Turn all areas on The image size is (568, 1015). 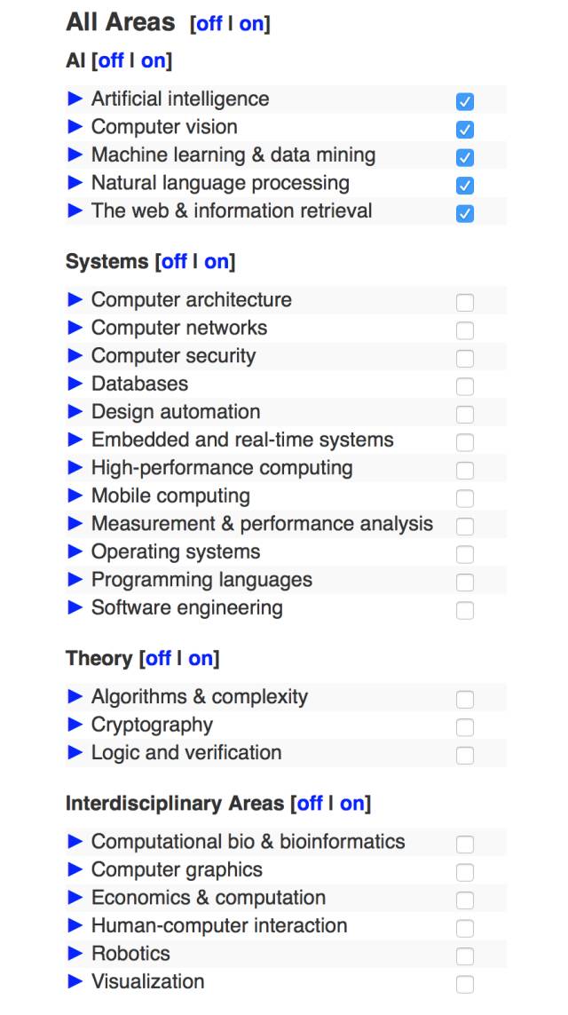(251, 24)
